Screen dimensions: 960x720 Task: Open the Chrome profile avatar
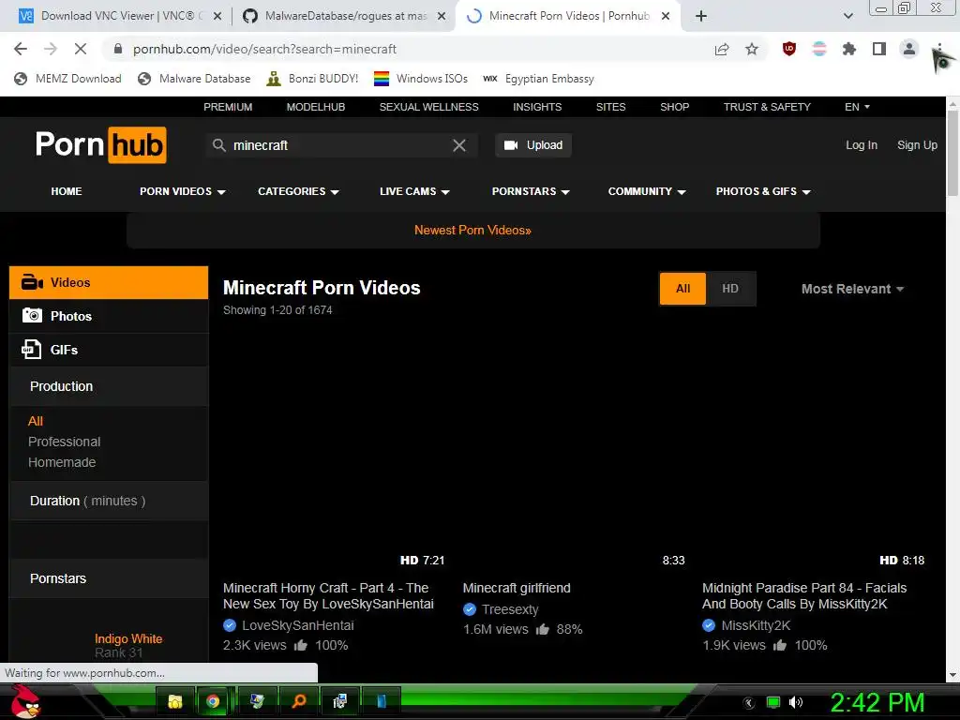[x=909, y=49]
